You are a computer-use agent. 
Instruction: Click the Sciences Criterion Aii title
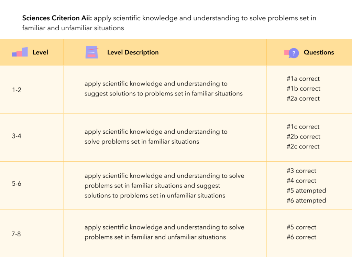click(57, 18)
